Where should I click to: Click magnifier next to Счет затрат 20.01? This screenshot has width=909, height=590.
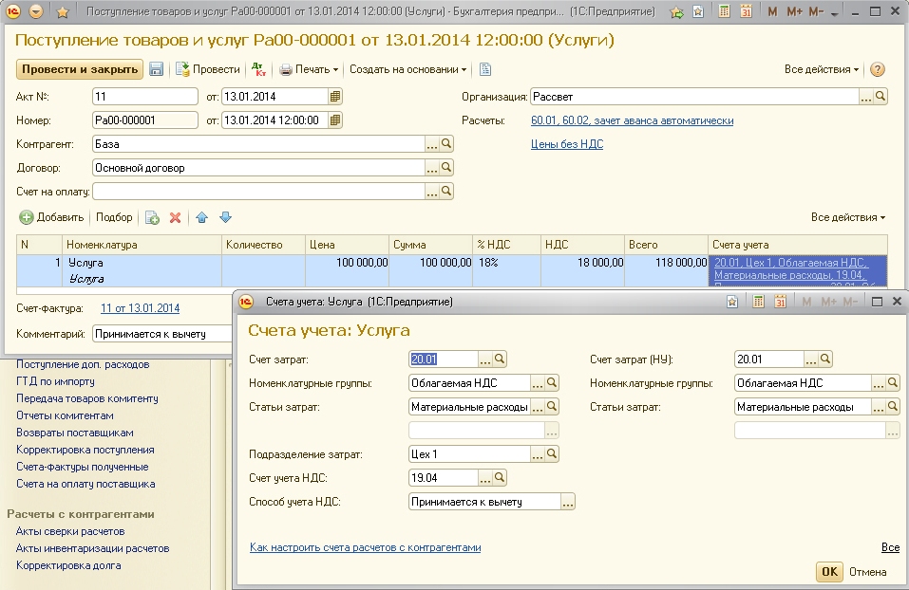tap(500, 360)
